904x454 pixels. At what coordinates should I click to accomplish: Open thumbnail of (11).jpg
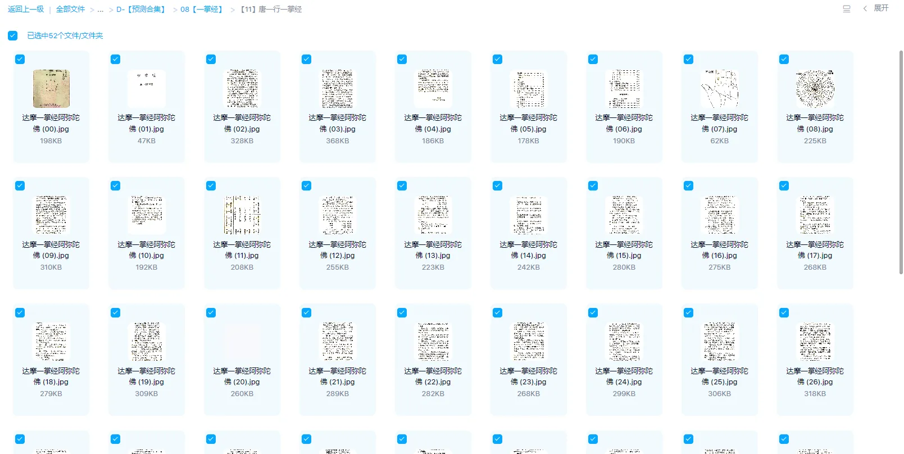[242, 215]
